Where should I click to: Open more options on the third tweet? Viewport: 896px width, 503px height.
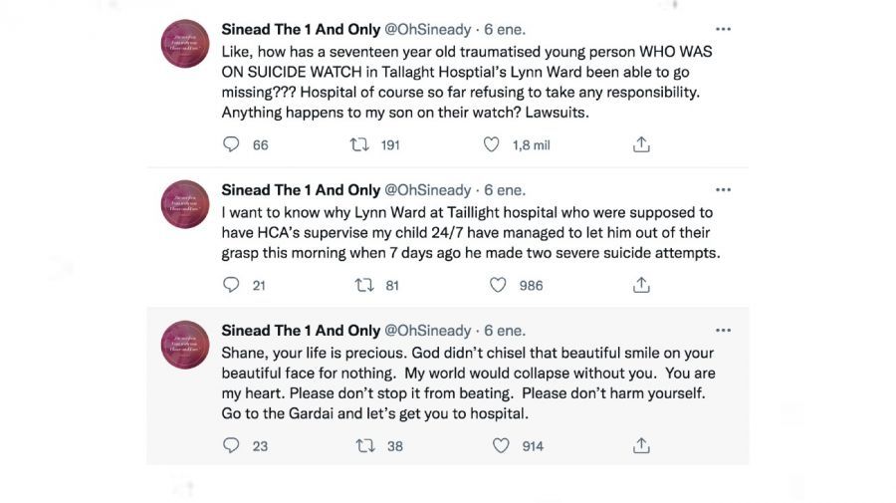(x=724, y=330)
